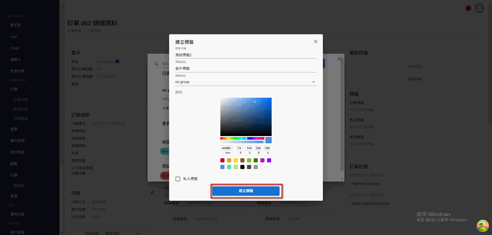Image resolution: width=492 pixels, height=235 pixels.
Task: Click the blue 建立標籤 submit button
Action: tap(246, 191)
